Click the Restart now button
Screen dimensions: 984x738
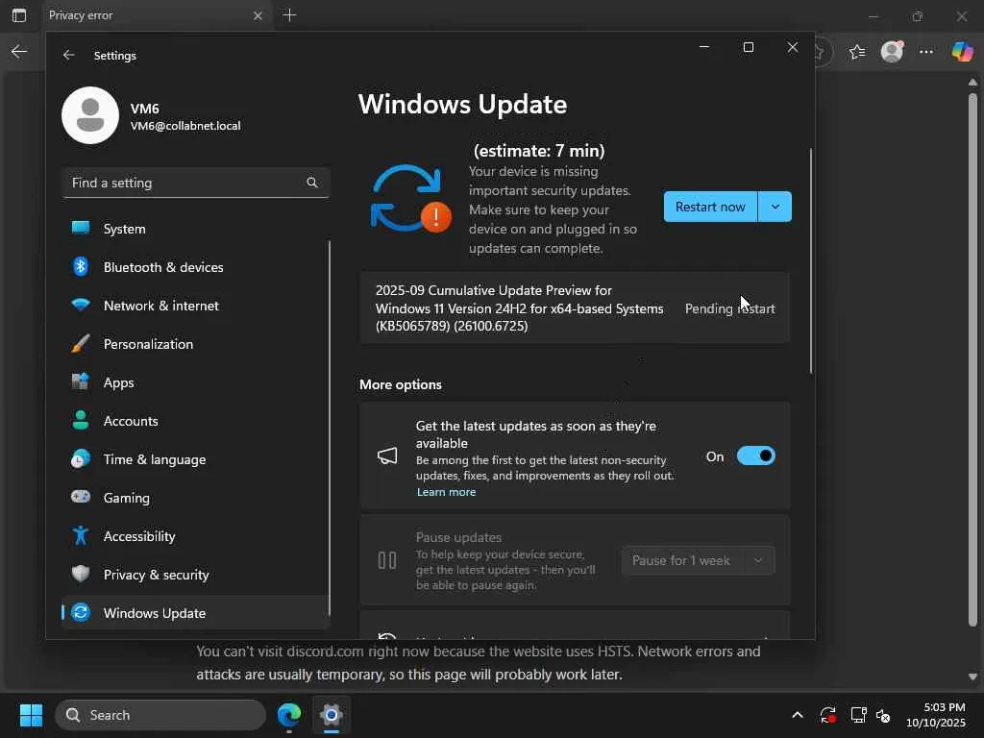(710, 208)
